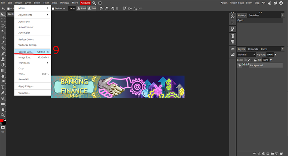Select the Spot Healing Brush tool
This screenshot has height=156, width=288.
[x=3, y=48]
